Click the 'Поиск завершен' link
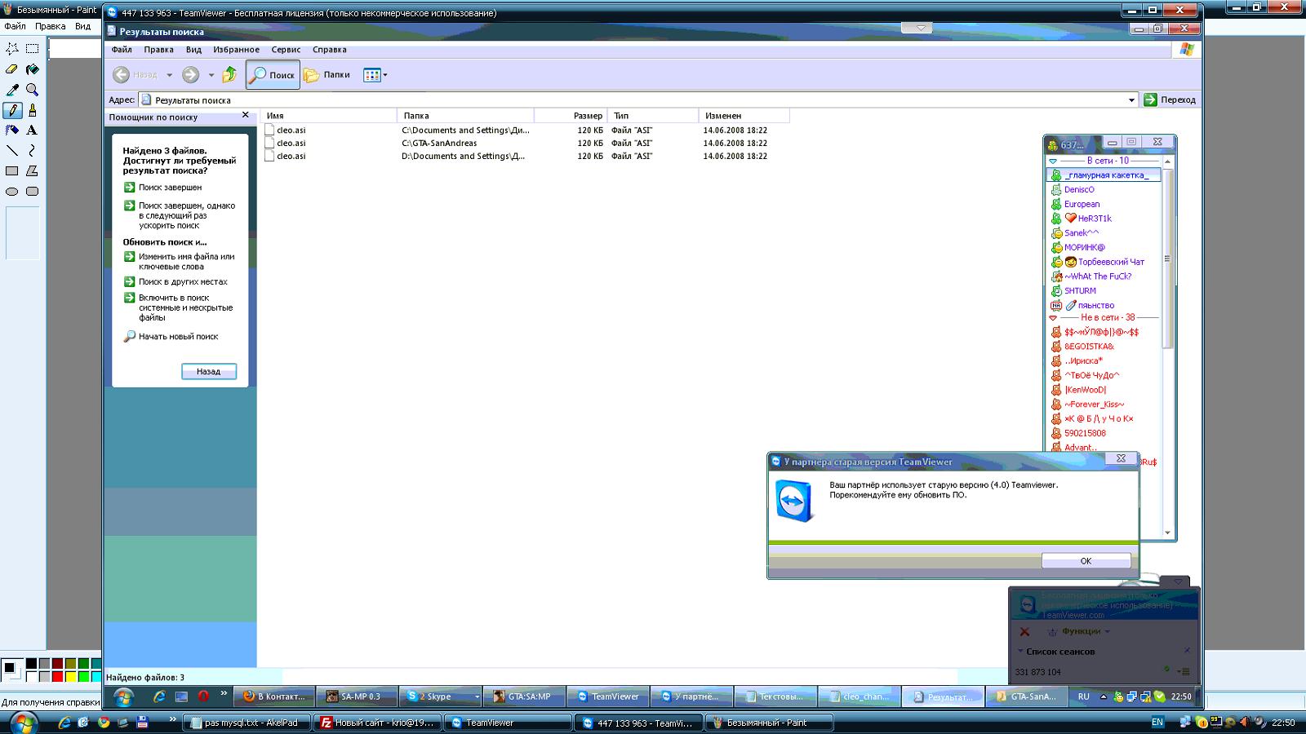The height and width of the screenshot is (734, 1306). pyautogui.click(x=170, y=187)
